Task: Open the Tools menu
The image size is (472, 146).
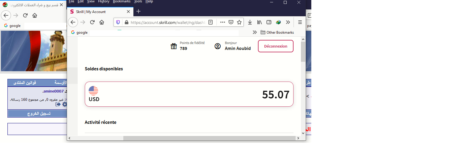Action: [138, 1]
